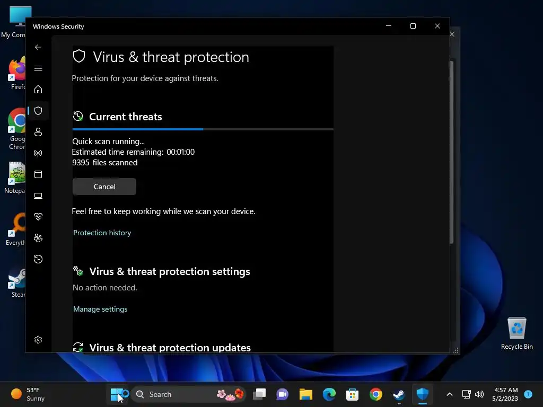Screen dimensions: 543x407
Task: Click the 'No action needed.' text
Action: (105, 288)
